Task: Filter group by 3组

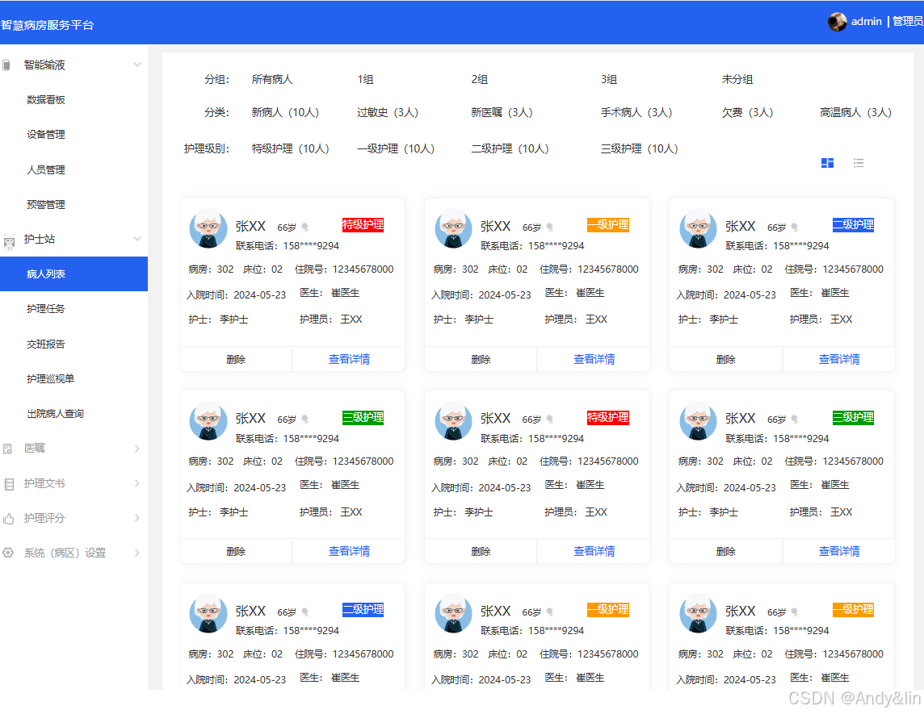Action: [609, 79]
